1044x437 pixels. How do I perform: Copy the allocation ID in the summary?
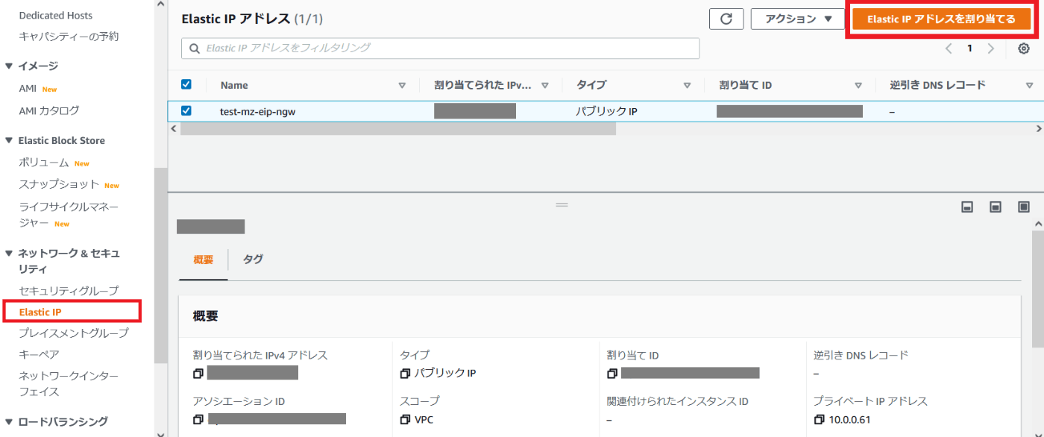pos(612,373)
